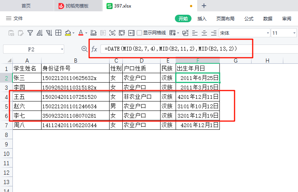Click cell 350923201108070281
298x192 pixels.
tap(76, 115)
